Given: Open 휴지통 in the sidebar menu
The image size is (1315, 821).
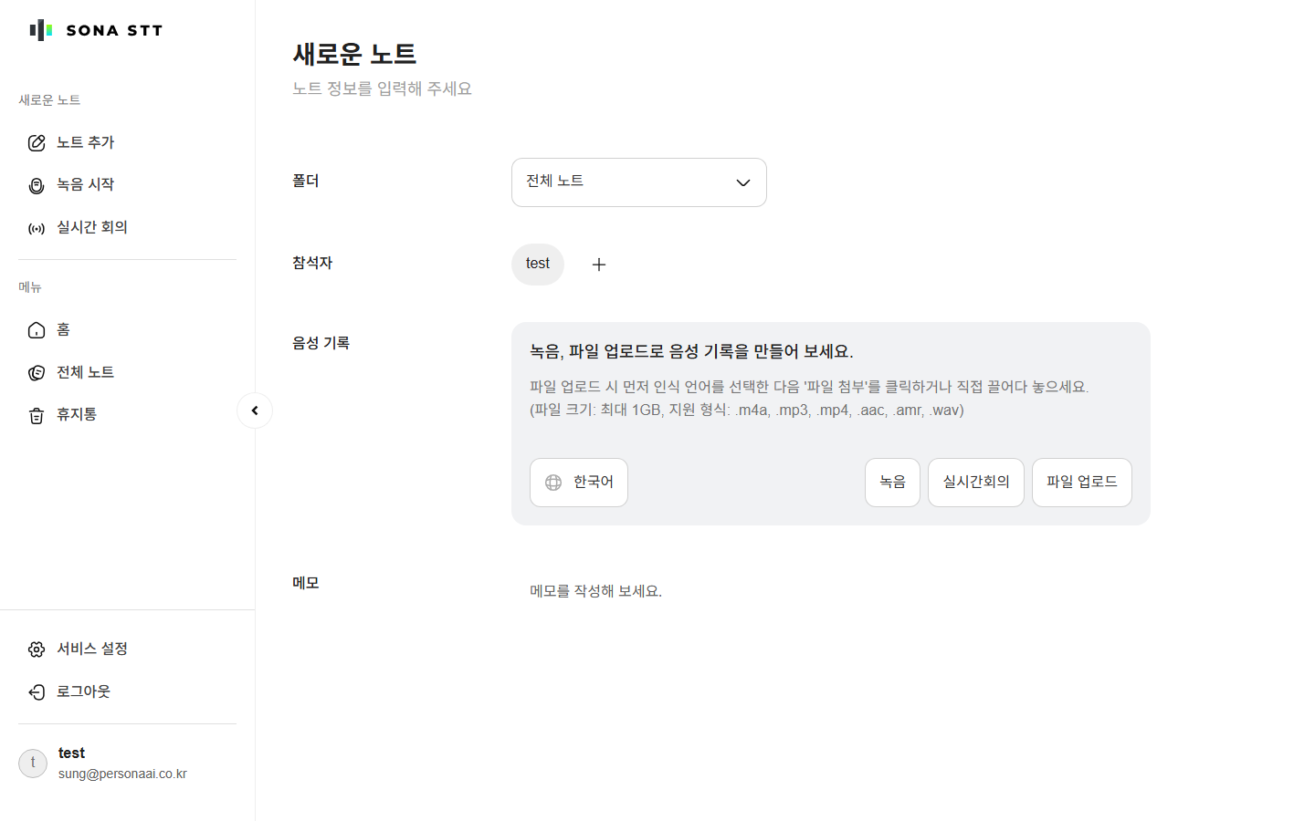Looking at the screenshot, I should tap(127, 415).
